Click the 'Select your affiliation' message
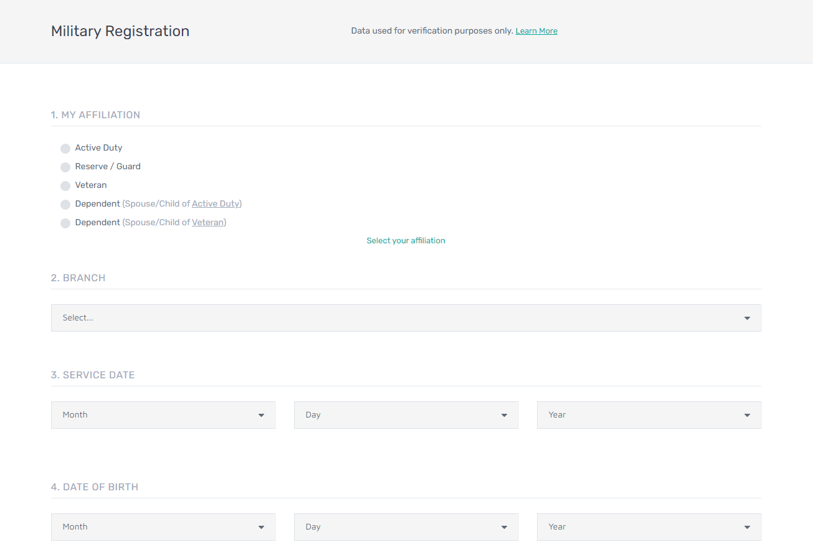Image resolution: width=813 pixels, height=560 pixels. [x=406, y=241]
